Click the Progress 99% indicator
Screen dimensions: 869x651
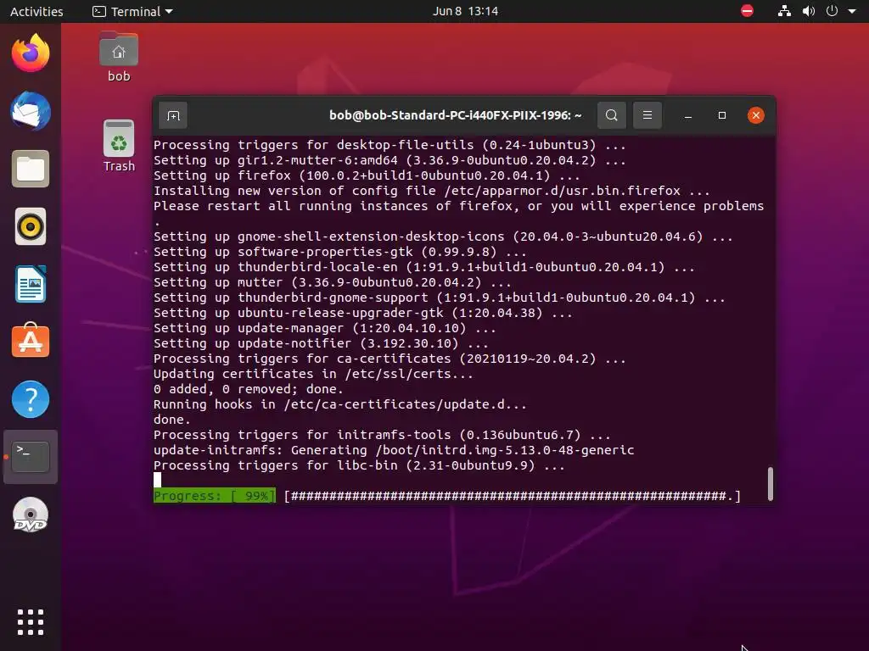[x=215, y=496]
